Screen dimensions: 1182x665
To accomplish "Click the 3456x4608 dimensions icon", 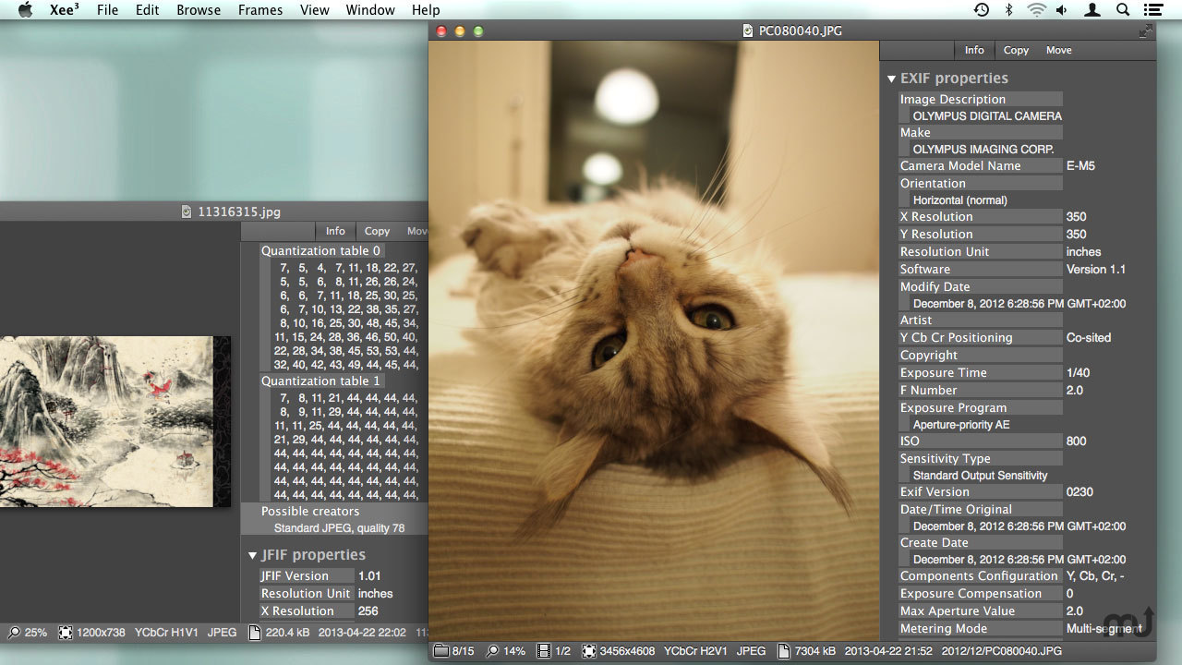I will tap(589, 651).
